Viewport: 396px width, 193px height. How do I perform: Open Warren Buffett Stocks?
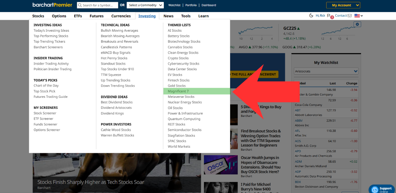click(117, 135)
